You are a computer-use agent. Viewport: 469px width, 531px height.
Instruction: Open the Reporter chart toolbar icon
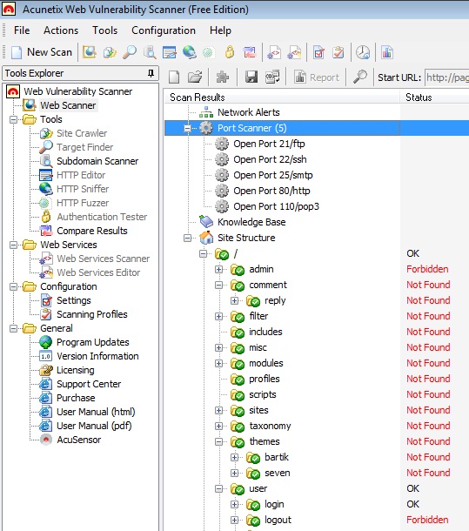coord(386,52)
